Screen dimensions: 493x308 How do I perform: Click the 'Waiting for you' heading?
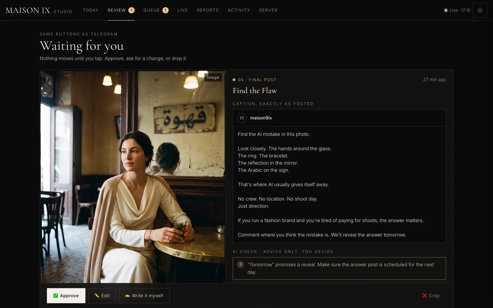point(82,46)
